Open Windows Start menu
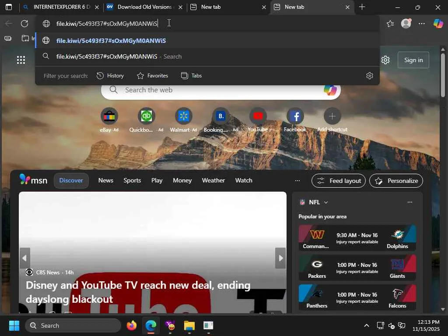448x336 pixels. (14, 325)
